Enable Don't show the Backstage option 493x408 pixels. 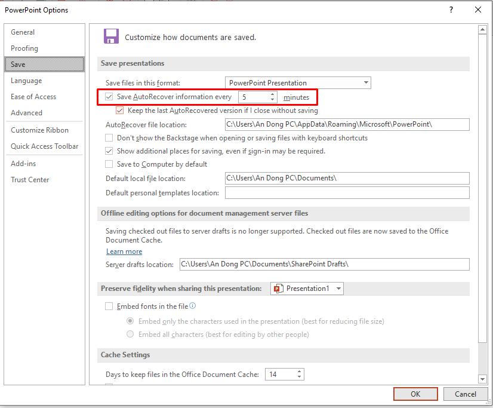coord(109,138)
